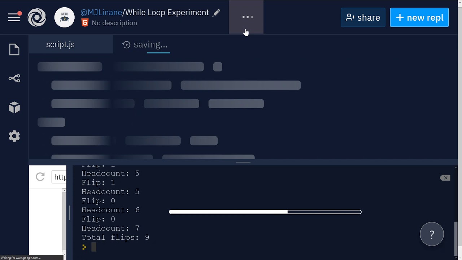Click the share button

tap(363, 17)
